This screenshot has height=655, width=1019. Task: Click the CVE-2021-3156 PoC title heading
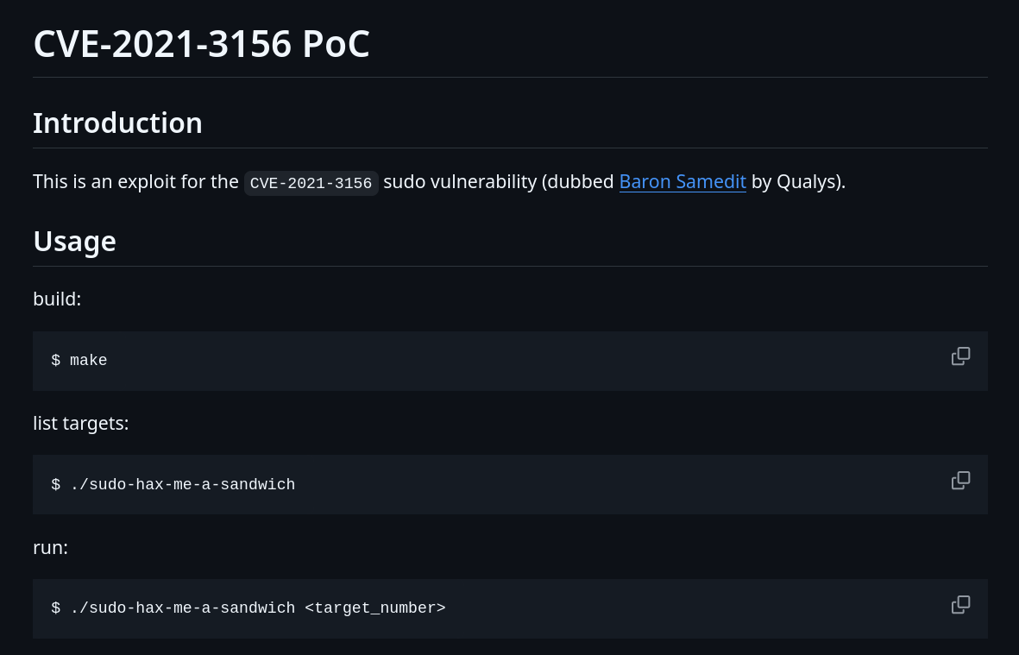[201, 44]
